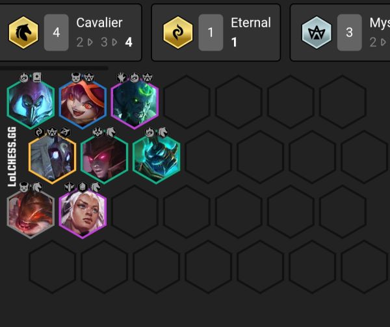
Task: Click the Mystic trait count badge showing 3
Action: [x=349, y=32]
